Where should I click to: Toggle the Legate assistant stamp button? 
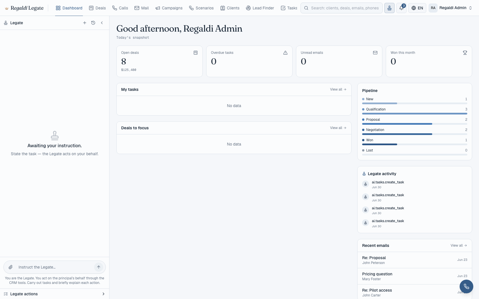tap(389, 8)
